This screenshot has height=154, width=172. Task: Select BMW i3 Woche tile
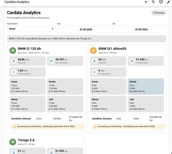[x=65, y=86]
